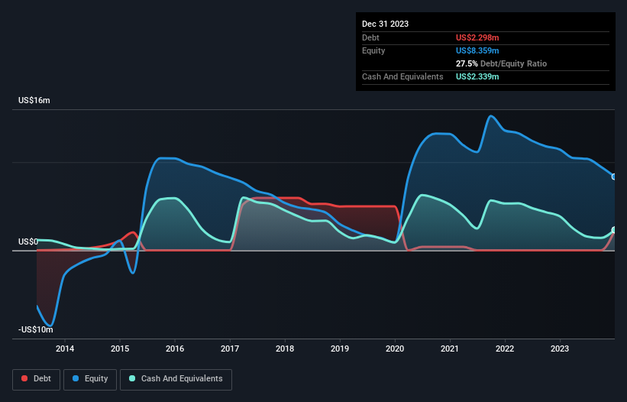Viewport: 627px width, 402px height.
Task: Click the 2020 x-axis label
Action: (395, 349)
